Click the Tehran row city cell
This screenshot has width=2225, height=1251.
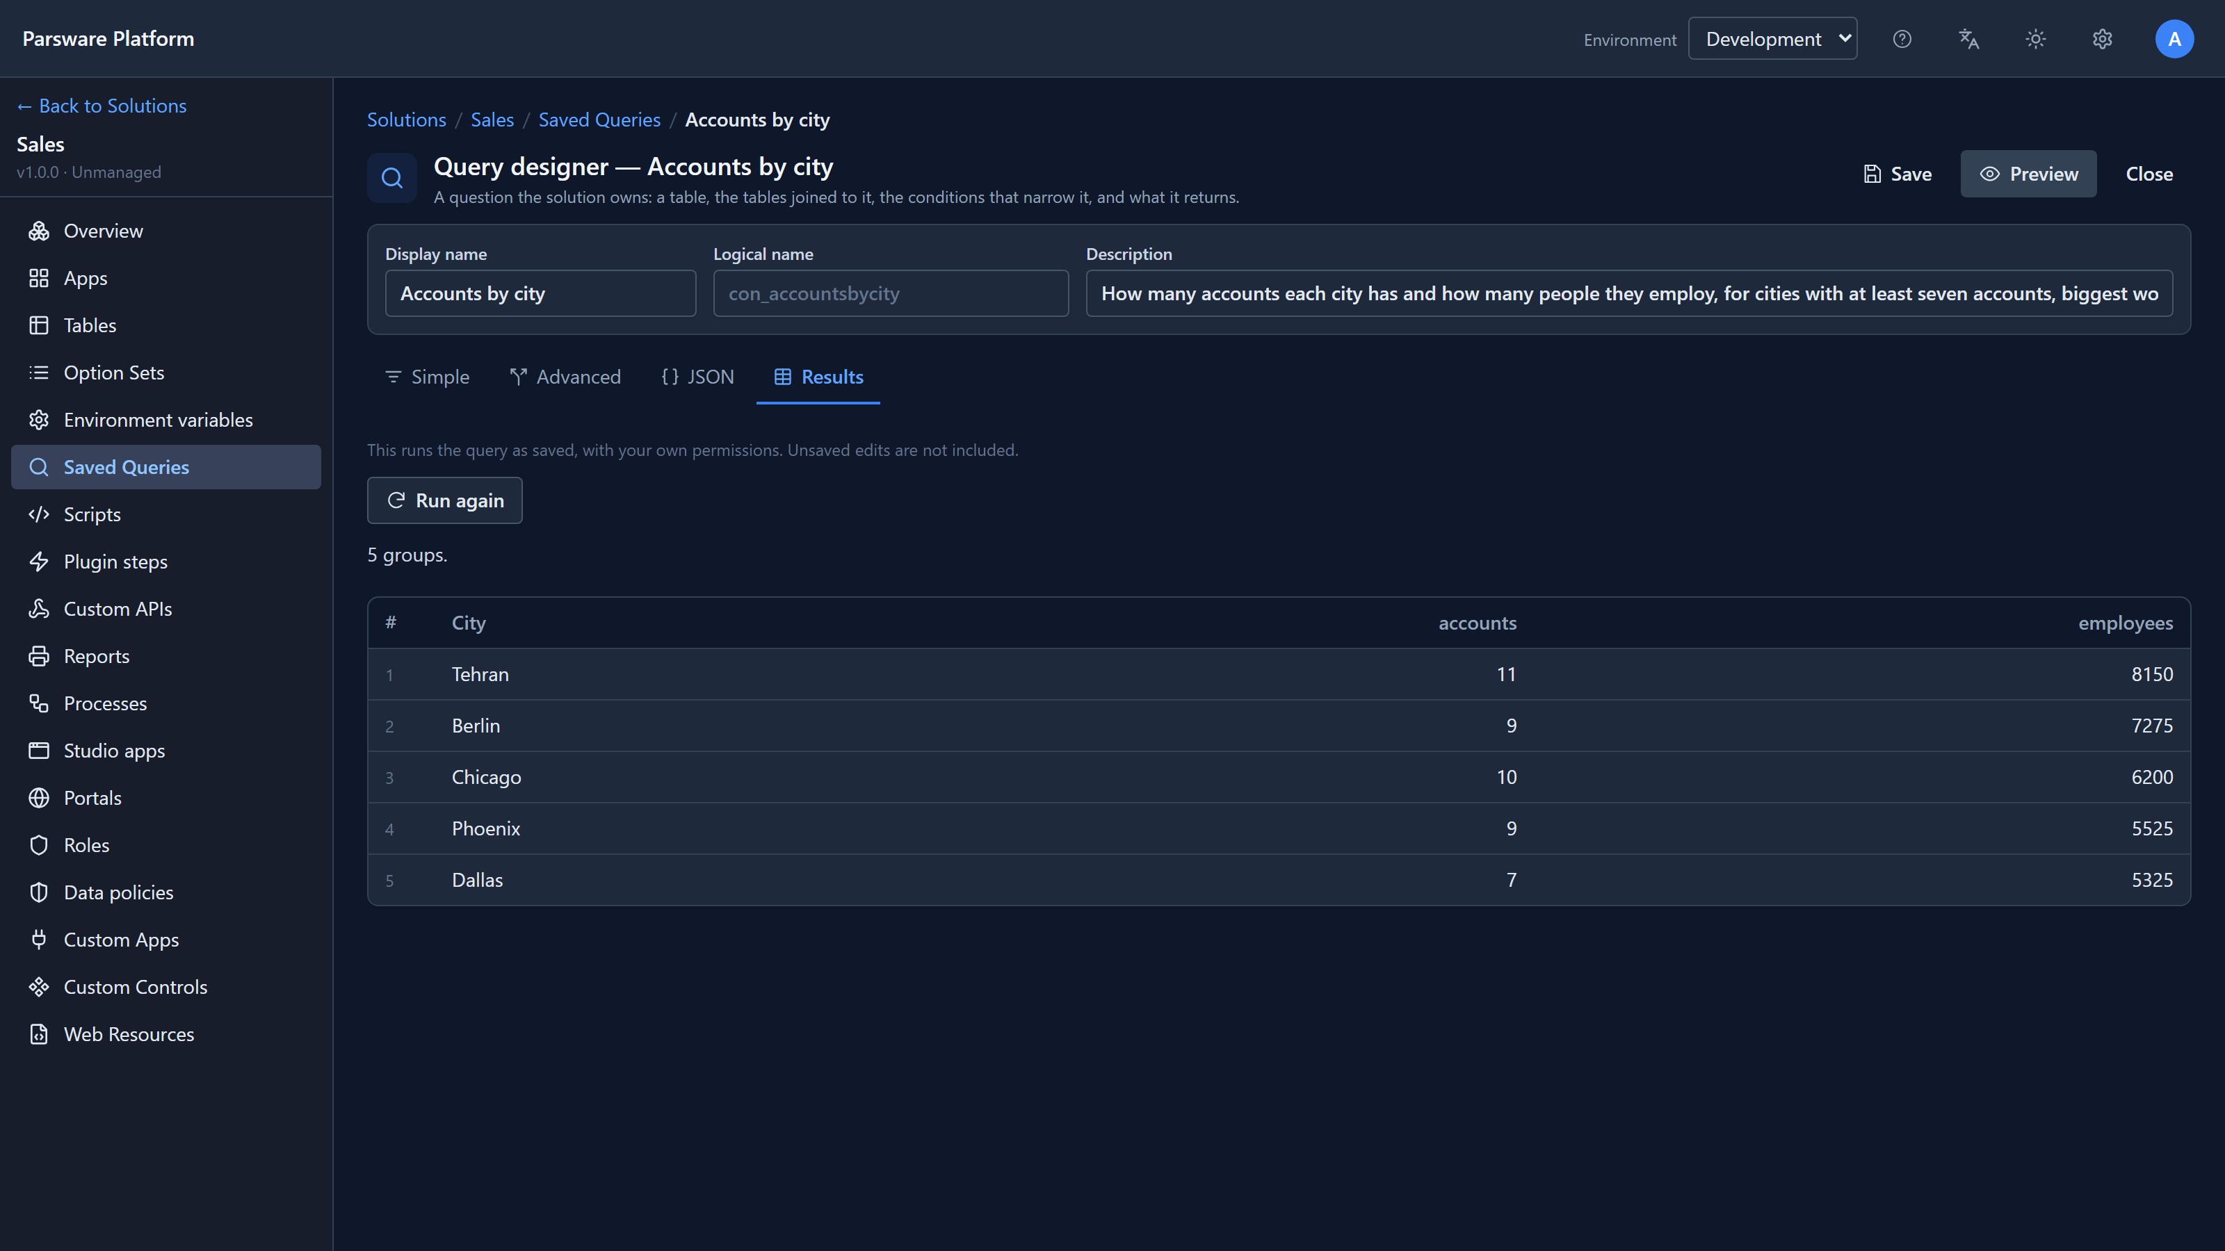click(x=480, y=674)
